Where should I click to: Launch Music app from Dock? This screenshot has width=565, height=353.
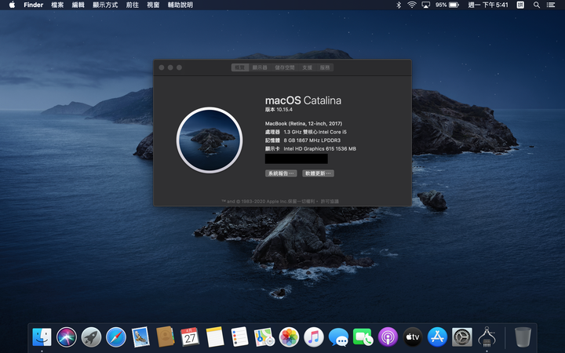pyautogui.click(x=313, y=337)
